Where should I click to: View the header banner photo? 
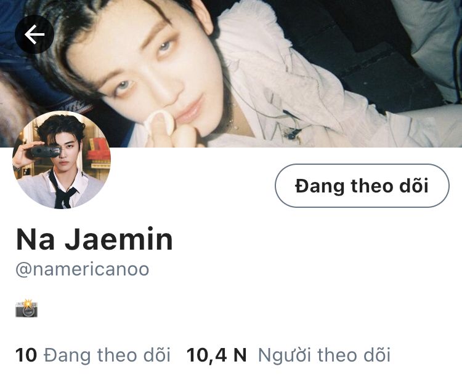pyautogui.click(x=231, y=74)
